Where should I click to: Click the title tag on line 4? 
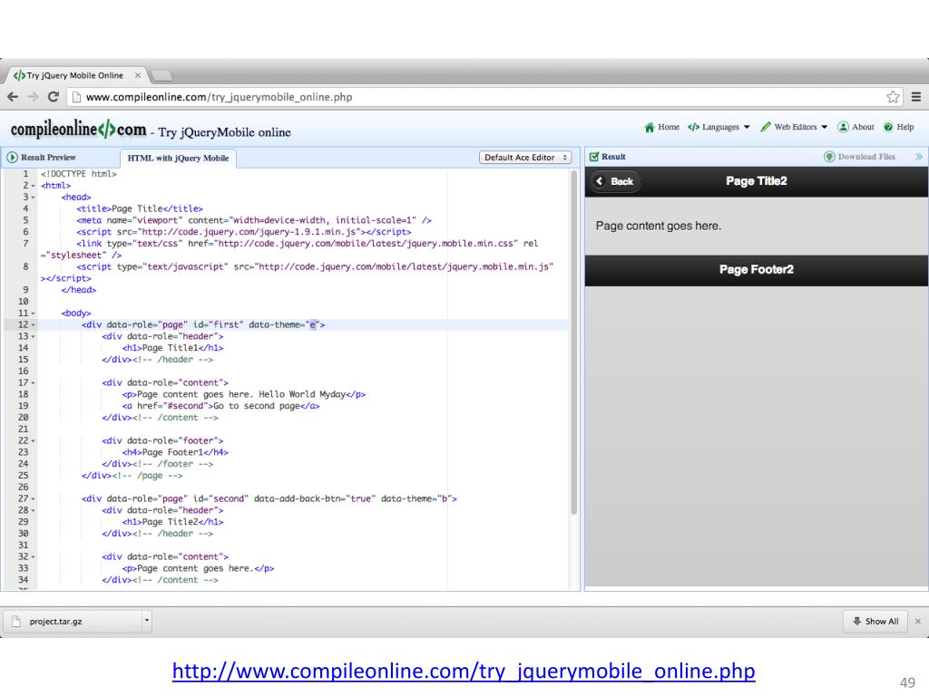pyautogui.click(x=139, y=209)
